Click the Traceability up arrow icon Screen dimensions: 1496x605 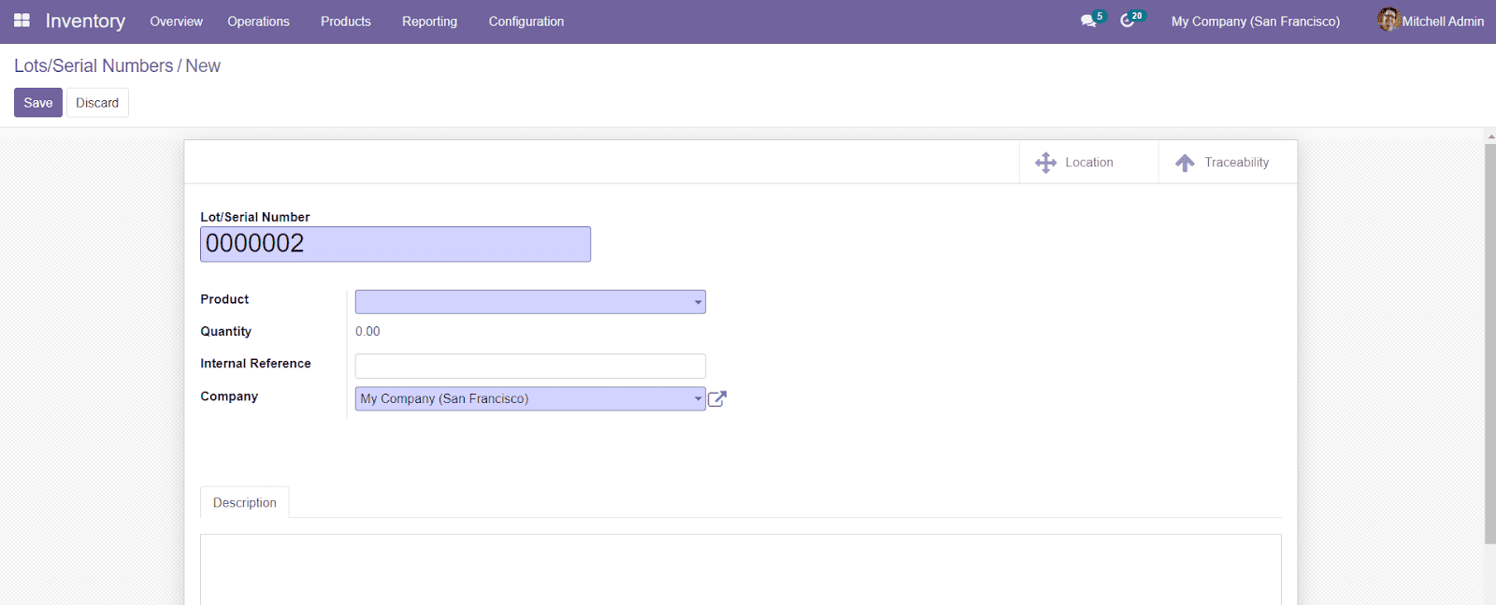tap(1185, 163)
